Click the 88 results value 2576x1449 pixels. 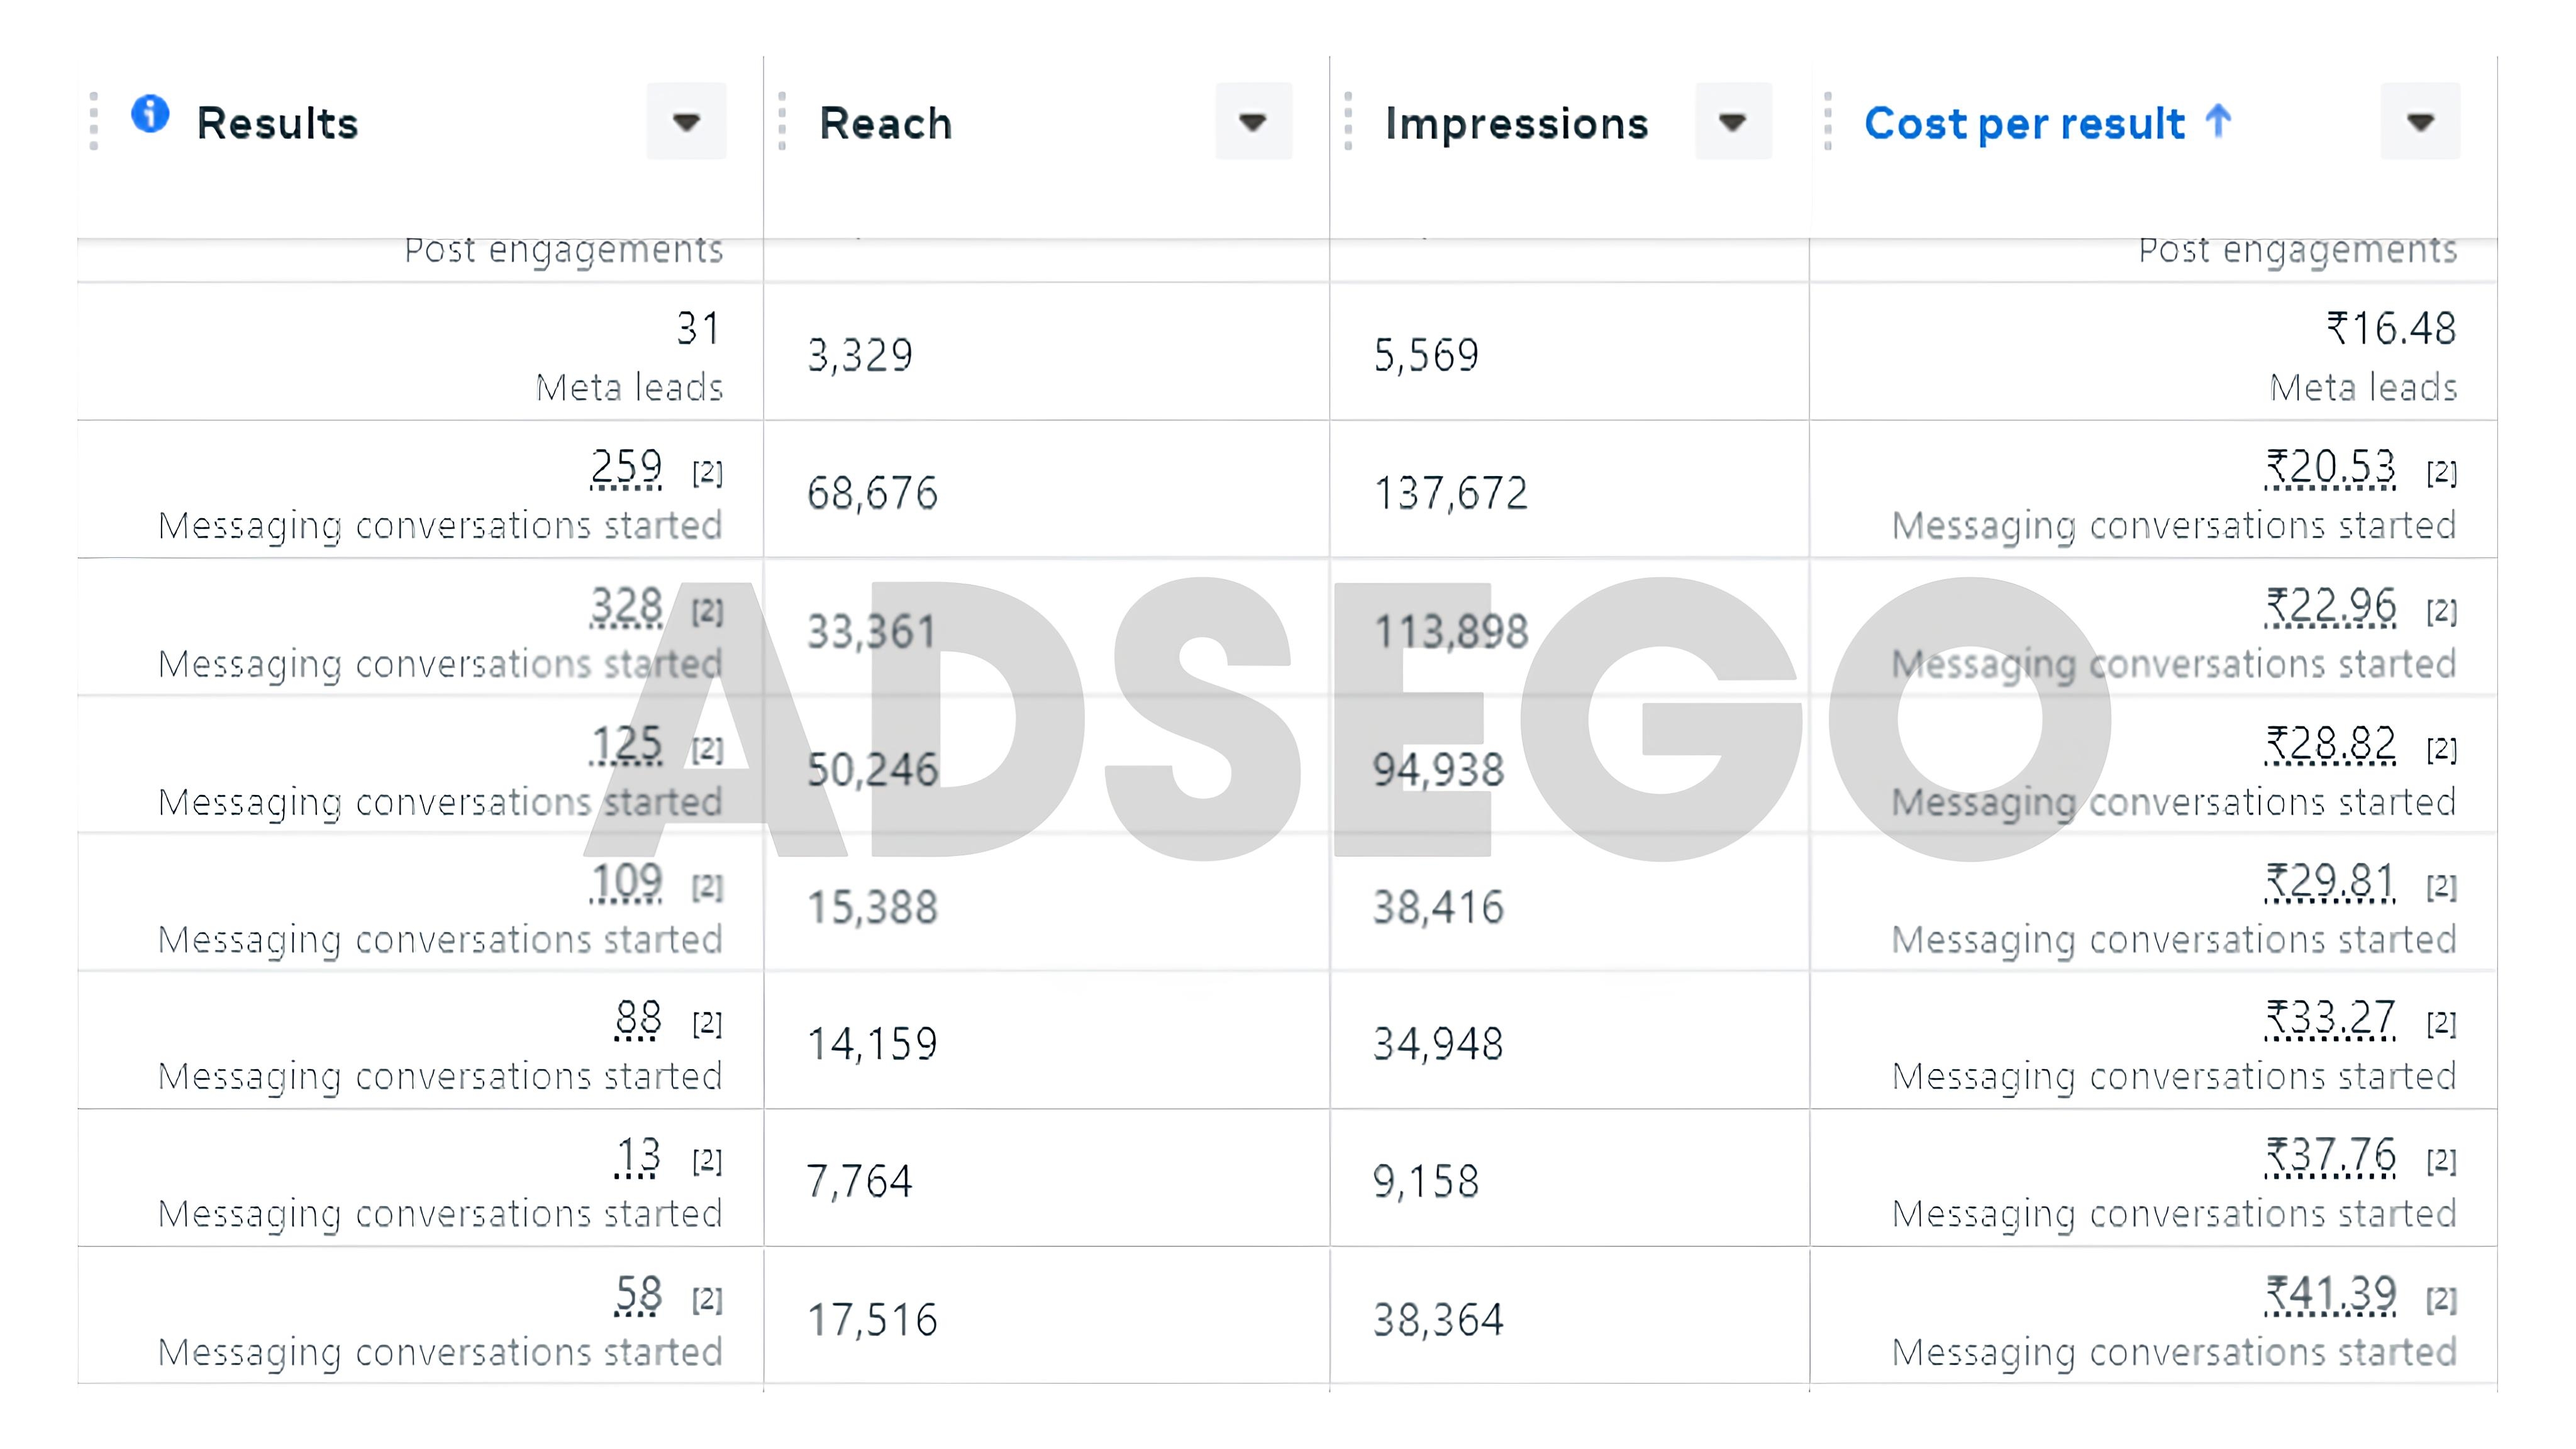[638, 1019]
